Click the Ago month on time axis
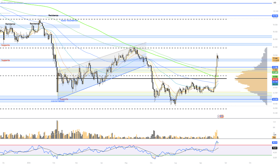This screenshot has width=280, height=165. click(201, 163)
